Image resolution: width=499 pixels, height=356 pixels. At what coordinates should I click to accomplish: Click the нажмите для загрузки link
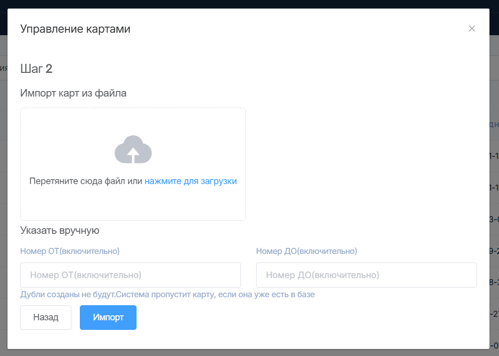190,181
